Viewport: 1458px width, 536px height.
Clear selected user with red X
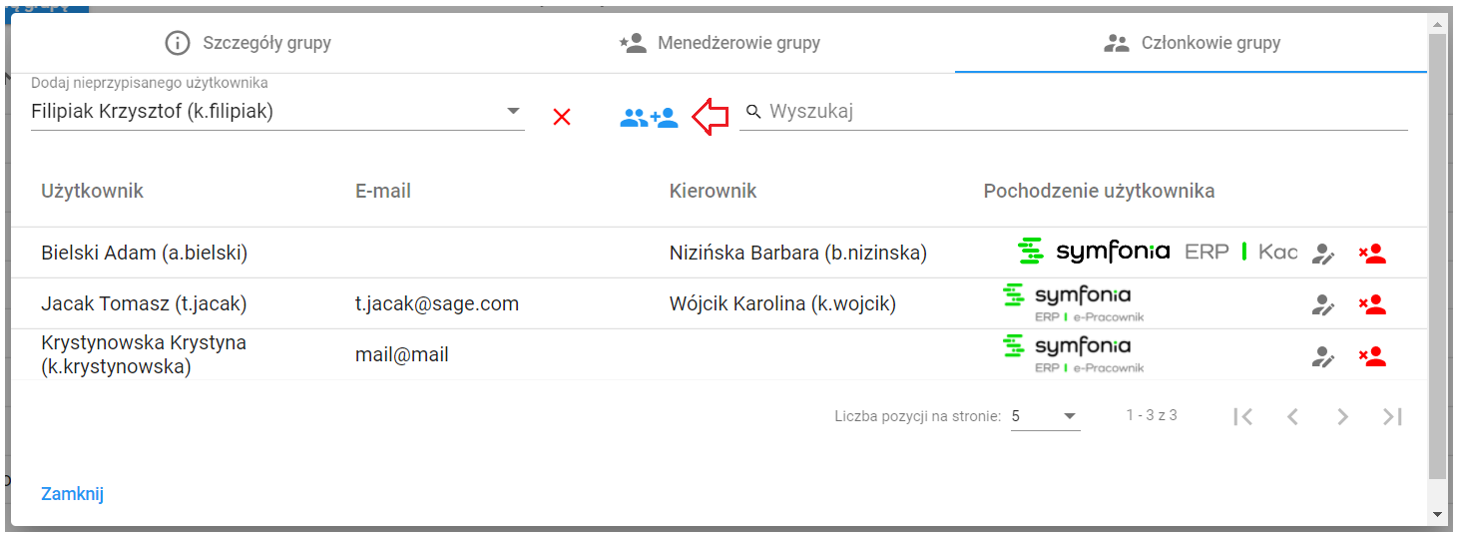(562, 118)
